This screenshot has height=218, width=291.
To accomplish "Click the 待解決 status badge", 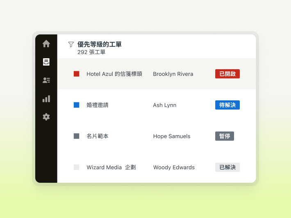I will click(x=227, y=105).
